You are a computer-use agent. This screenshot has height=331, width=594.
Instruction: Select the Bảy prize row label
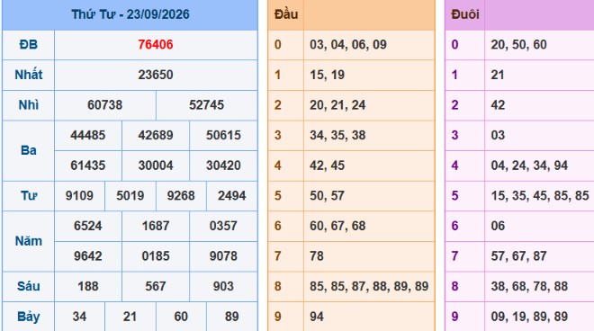coord(29,317)
